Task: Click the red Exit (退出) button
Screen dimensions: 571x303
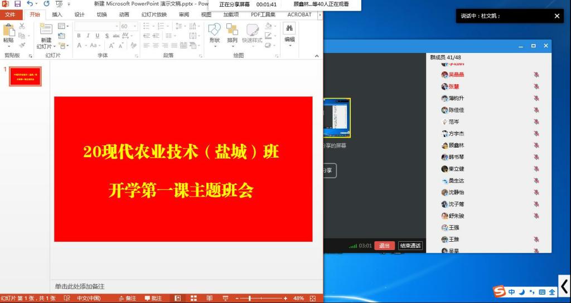Action: 384,246
